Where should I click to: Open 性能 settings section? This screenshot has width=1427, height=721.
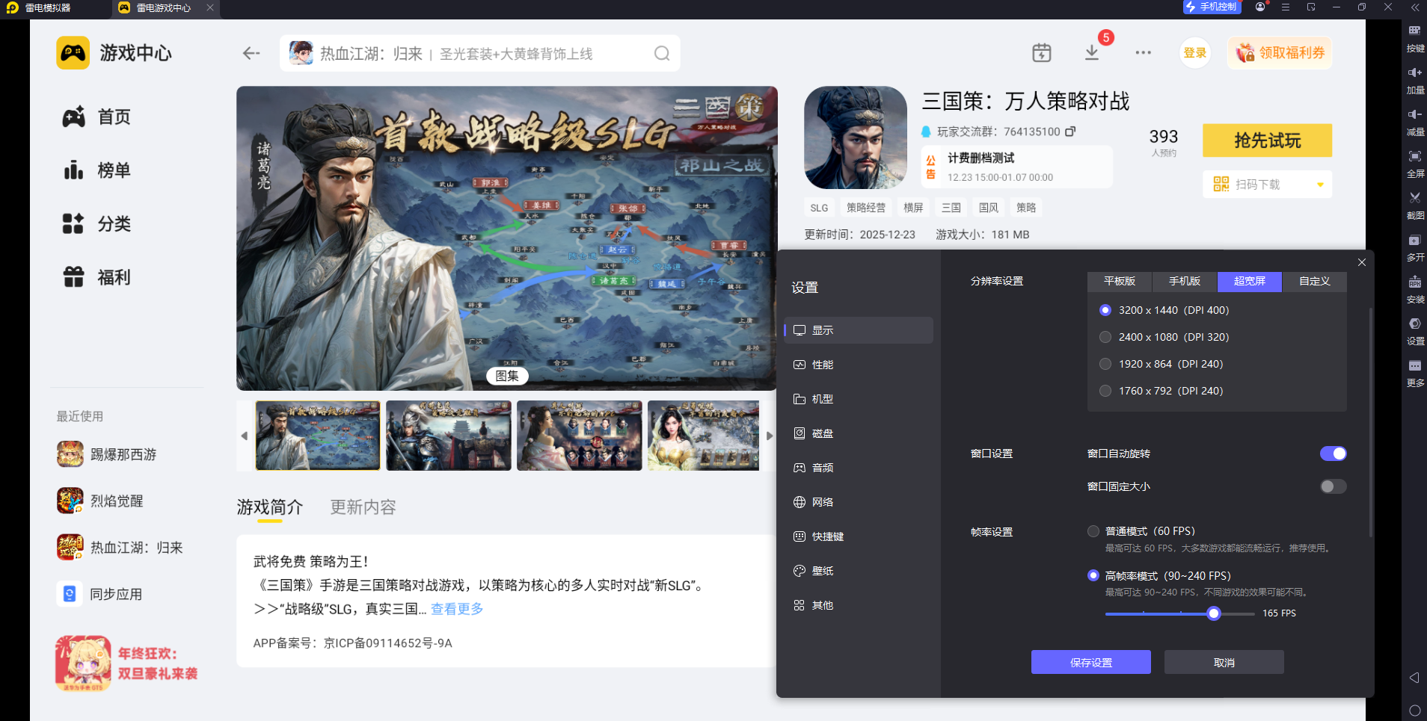(859, 365)
